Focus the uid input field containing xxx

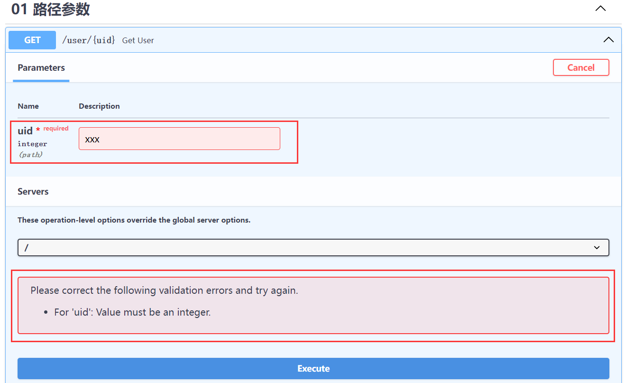(179, 139)
